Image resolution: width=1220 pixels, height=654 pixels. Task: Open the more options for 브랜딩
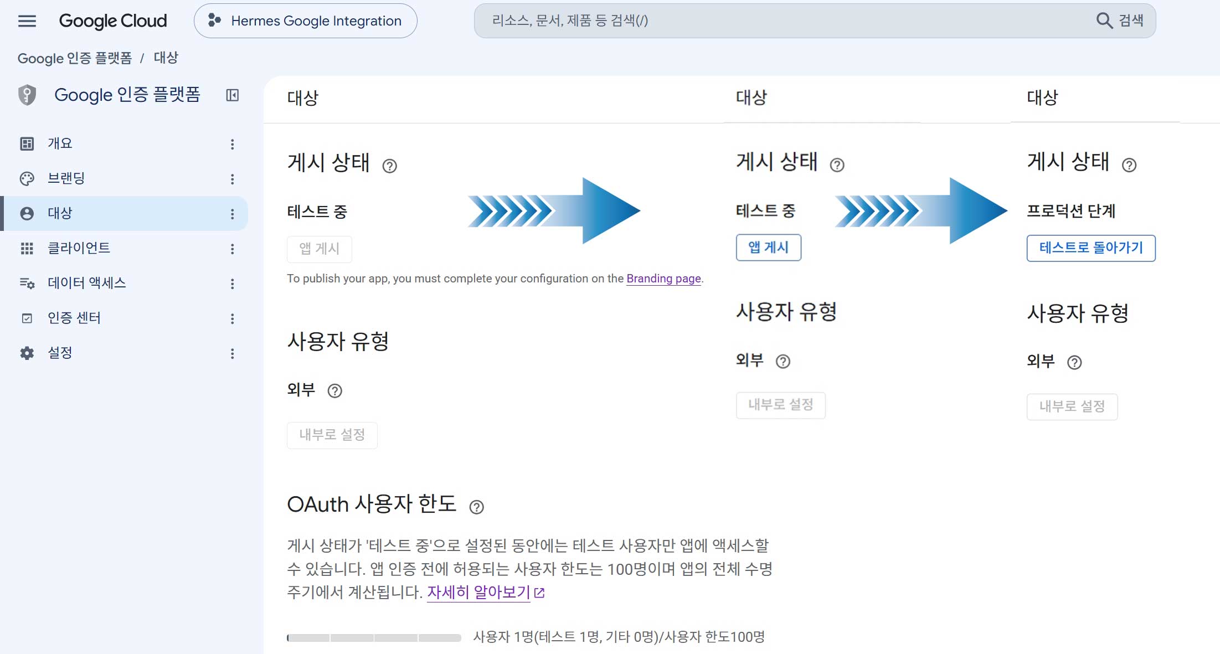(233, 179)
